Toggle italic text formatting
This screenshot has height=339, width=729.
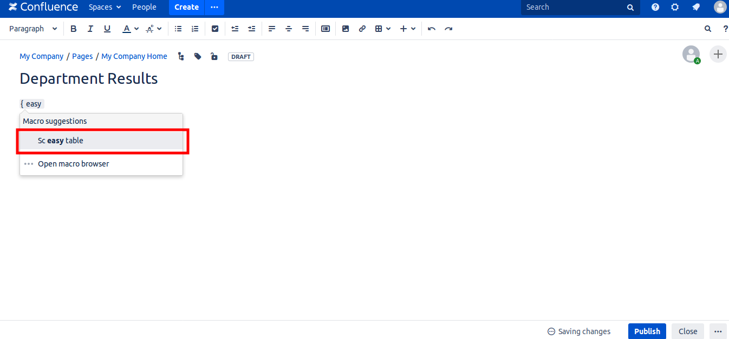tap(90, 29)
